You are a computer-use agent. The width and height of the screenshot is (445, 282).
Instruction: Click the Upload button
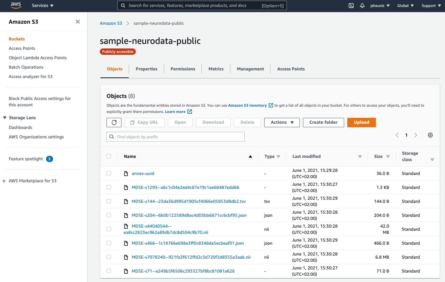tap(361, 122)
